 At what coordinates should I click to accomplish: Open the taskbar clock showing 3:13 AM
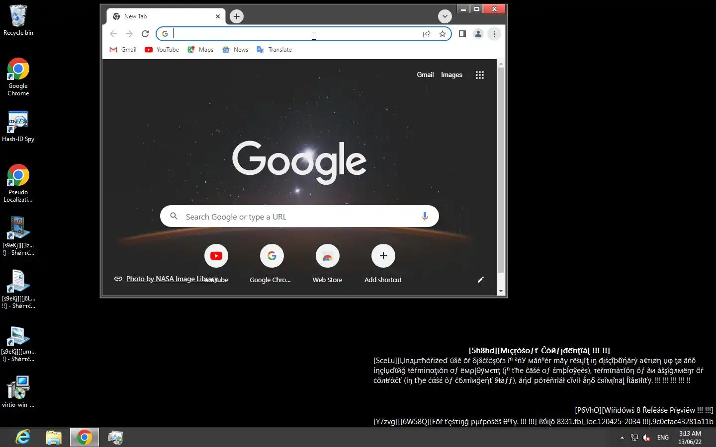[690, 438]
